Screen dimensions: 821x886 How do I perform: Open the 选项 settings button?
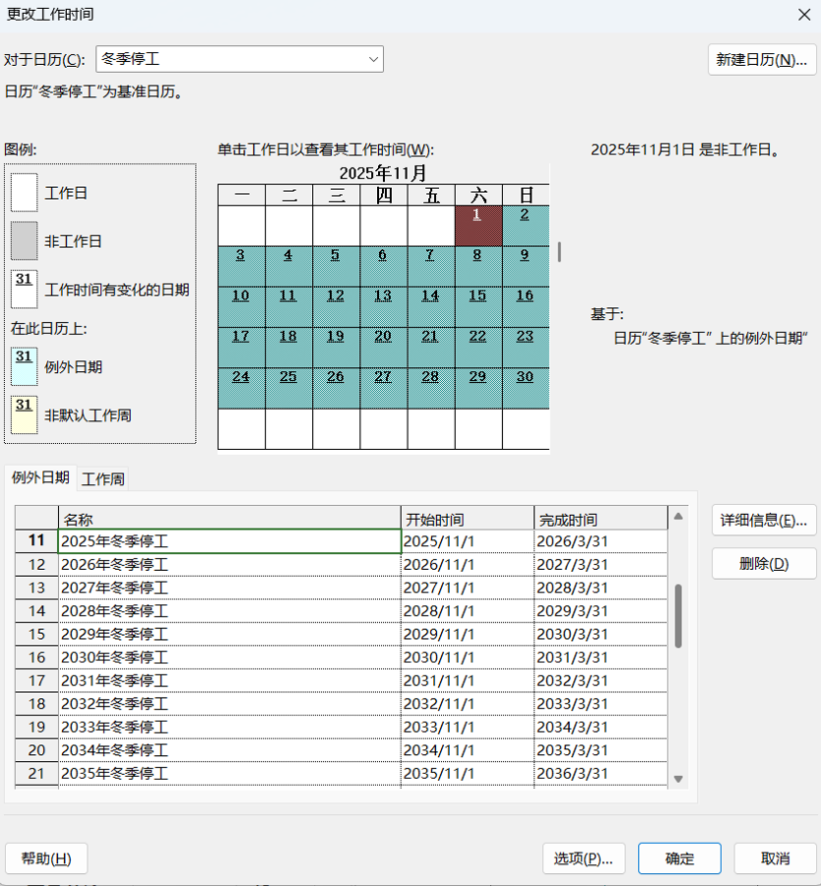(x=583, y=858)
